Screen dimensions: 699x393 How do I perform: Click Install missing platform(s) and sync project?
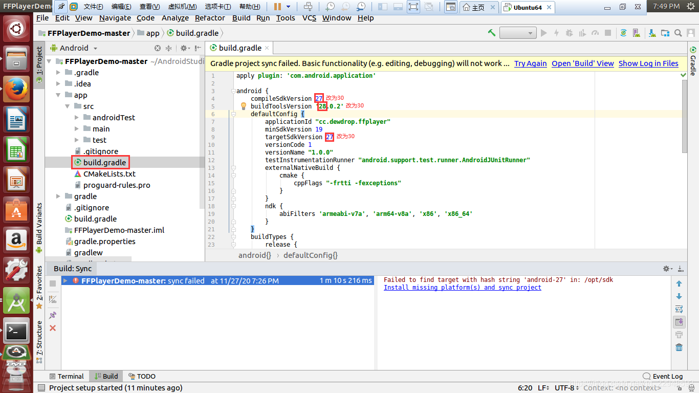coord(462,287)
